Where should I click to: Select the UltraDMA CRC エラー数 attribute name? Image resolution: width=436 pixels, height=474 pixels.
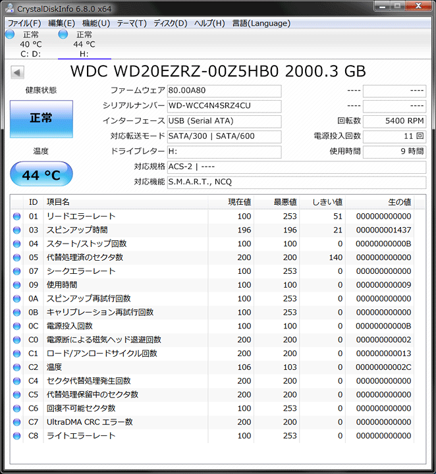(90, 422)
